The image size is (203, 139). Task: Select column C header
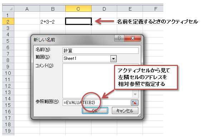(79, 9)
